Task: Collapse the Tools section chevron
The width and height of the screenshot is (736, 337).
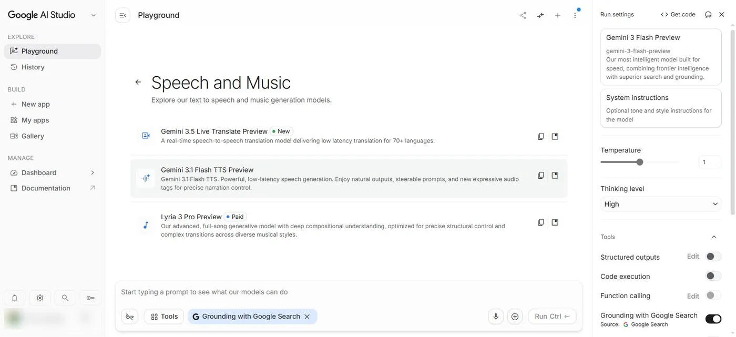Action: (x=714, y=237)
